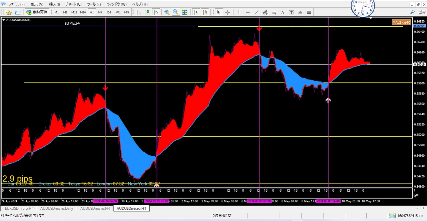Switch chart to M1 timeframe
Screen dimensions: 427x221
pos(57,12)
